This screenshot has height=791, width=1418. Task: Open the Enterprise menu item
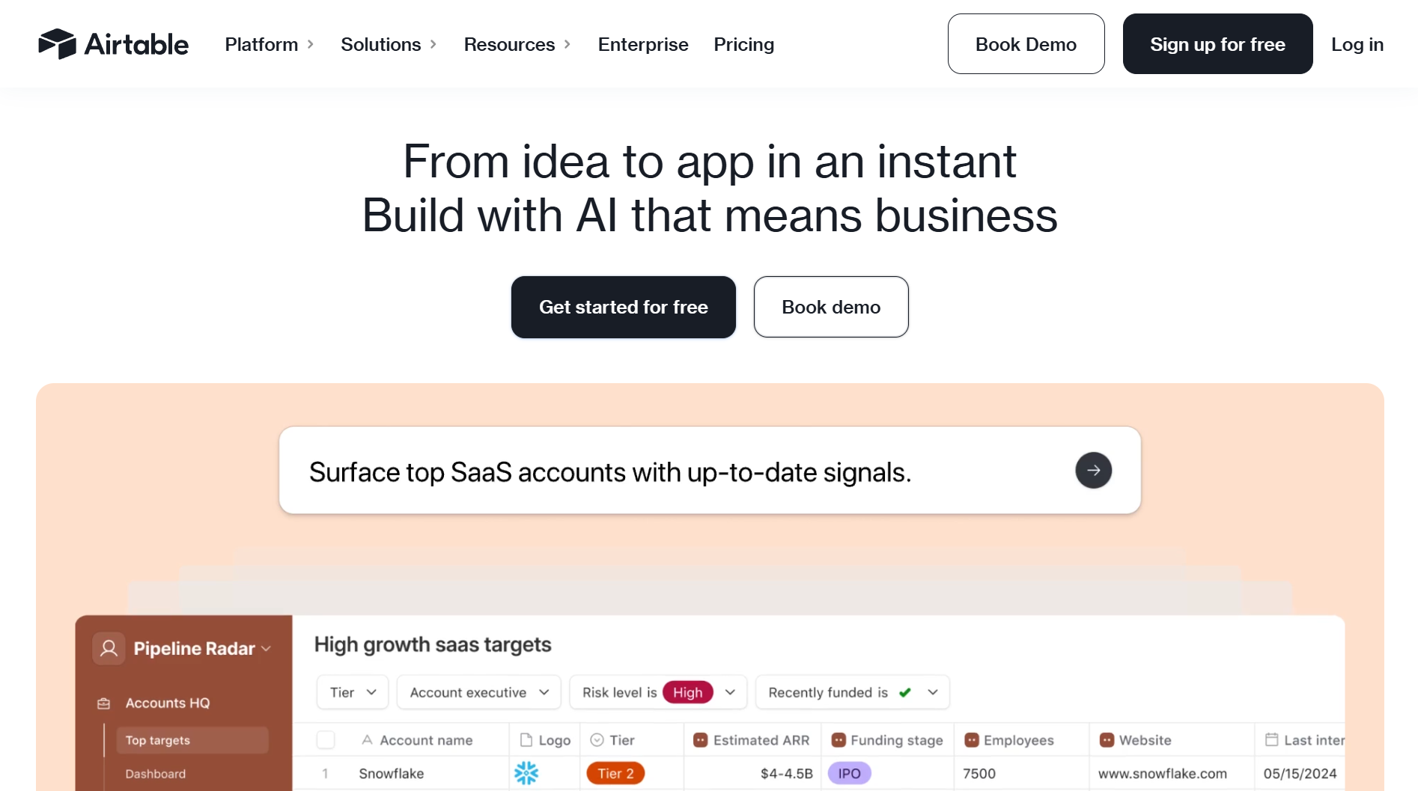click(x=642, y=44)
